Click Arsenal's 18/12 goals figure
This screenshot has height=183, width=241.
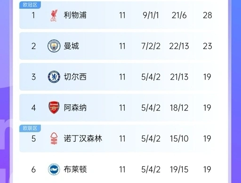tap(179, 108)
